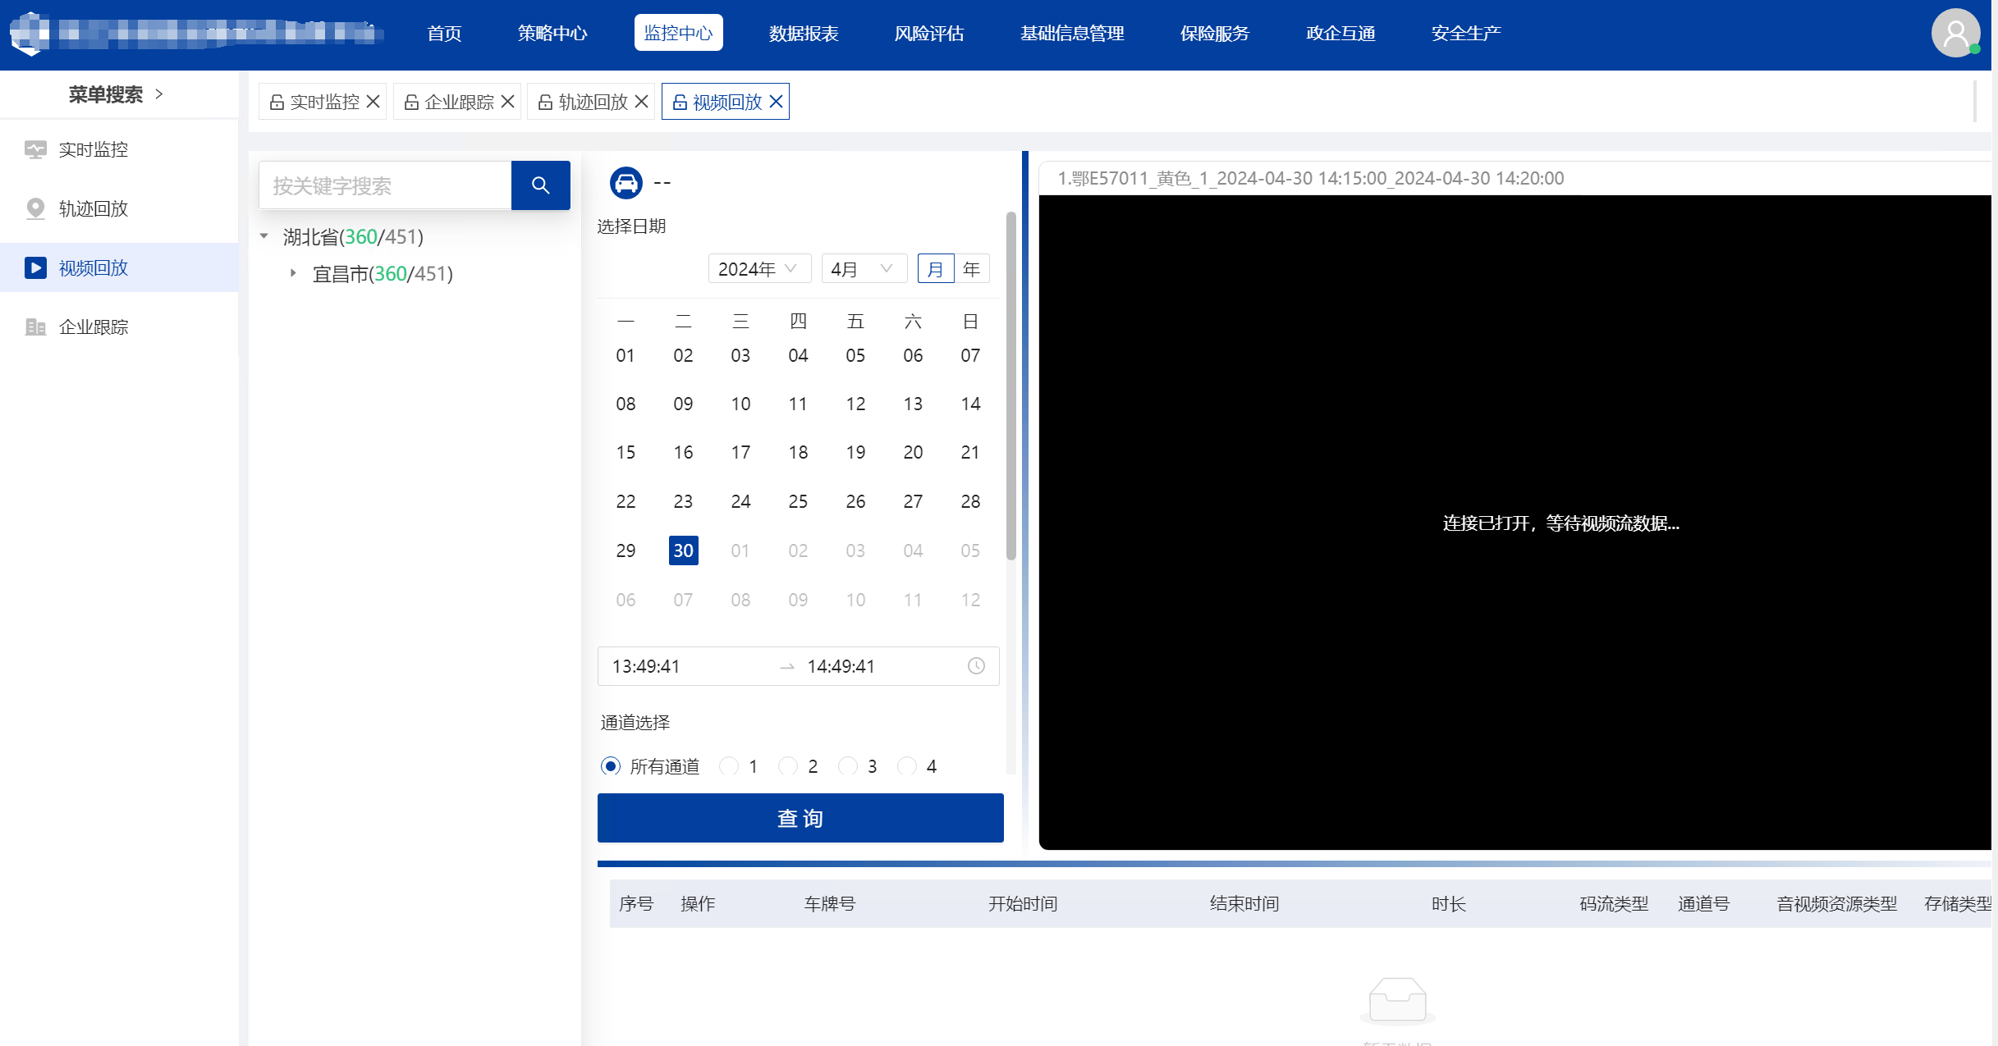Click the 开始时间 column header
This screenshot has width=1998, height=1046.
[1023, 904]
